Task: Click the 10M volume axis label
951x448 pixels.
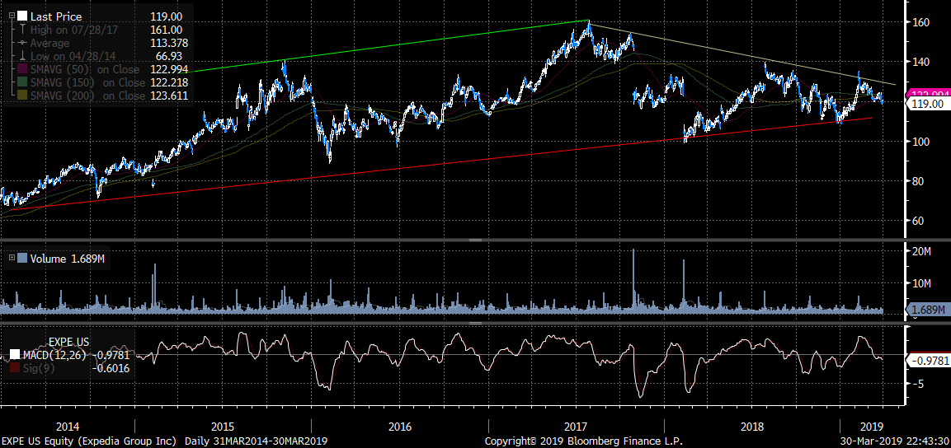Action: (922, 283)
